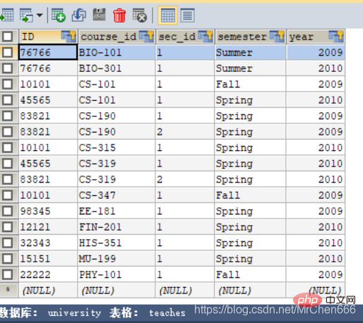Check the row checkbox for HIS-351

(x=8, y=243)
